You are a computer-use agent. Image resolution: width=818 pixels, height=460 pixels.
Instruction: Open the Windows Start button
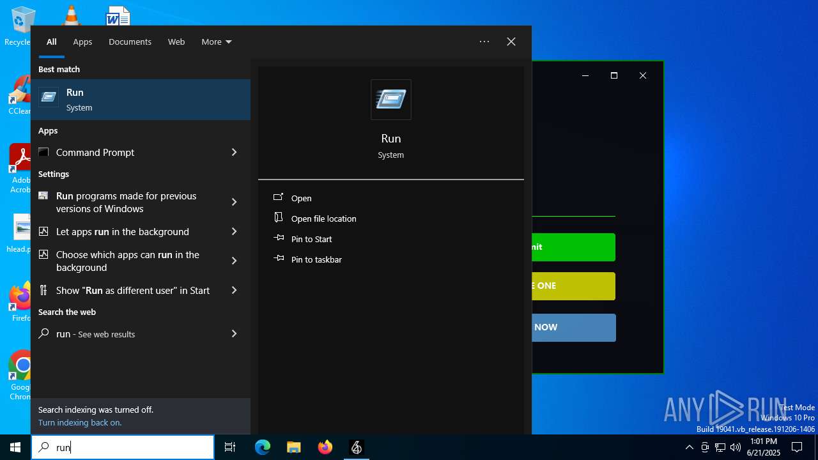click(x=15, y=447)
